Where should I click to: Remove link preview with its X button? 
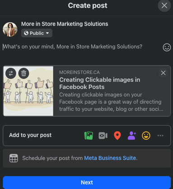pos(163,73)
